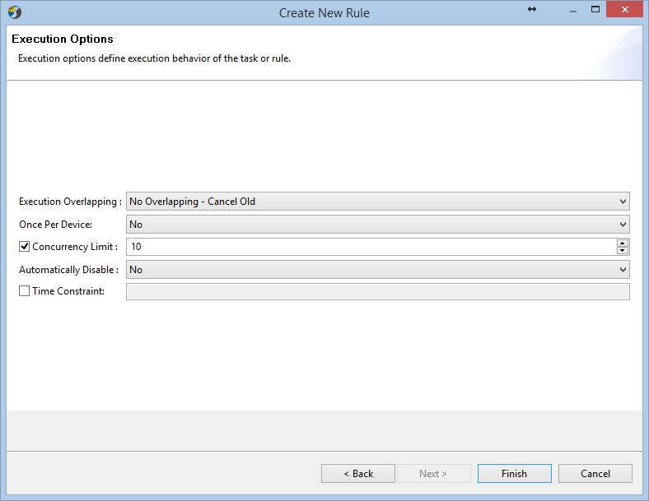
Task: Uncheck the Concurrency Limit checkbox
Action: (x=25, y=247)
